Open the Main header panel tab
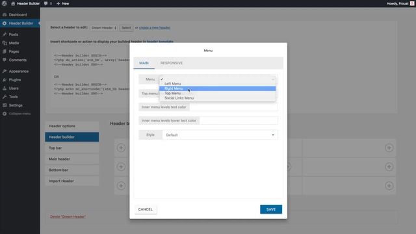Screen dimensions: 416x234 (x=72, y=159)
